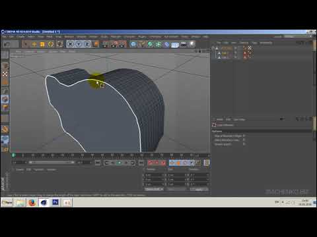Open the Mesh menu
317x237 pixels.
(50, 37)
